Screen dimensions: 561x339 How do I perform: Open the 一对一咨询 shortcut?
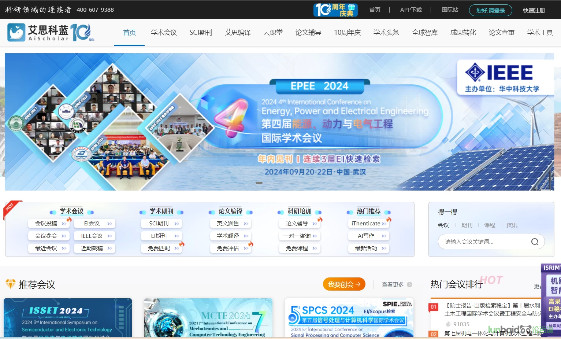point(300,236)
